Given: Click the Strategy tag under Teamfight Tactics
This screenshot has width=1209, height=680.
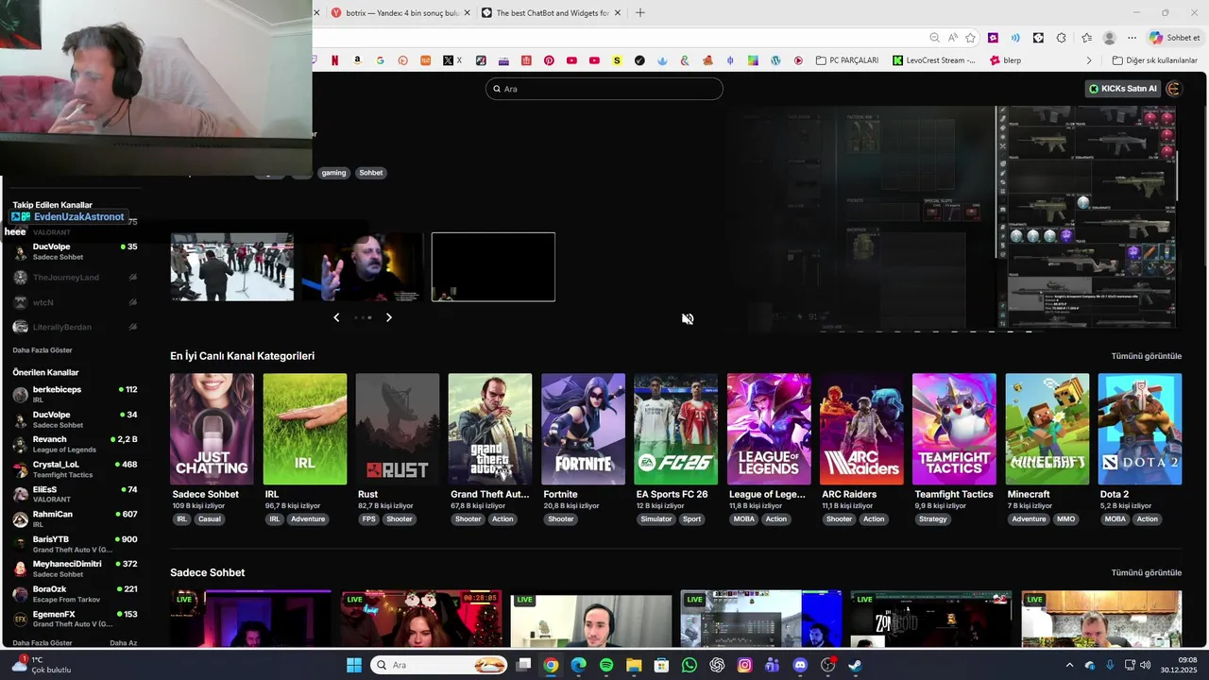Looking at the screenshot, I should [932, 519].
